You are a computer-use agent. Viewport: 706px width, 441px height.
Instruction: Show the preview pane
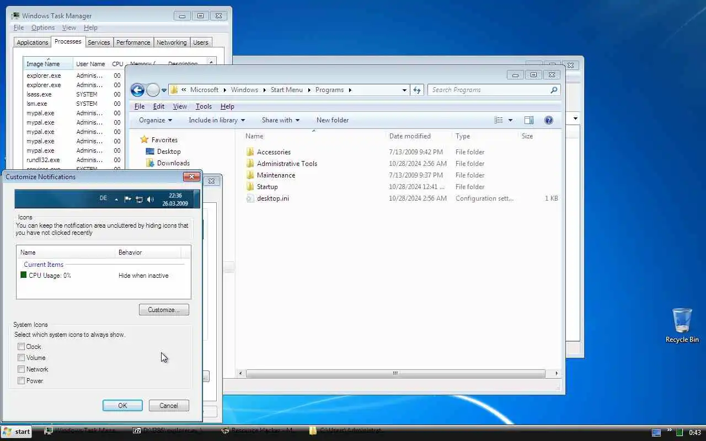click(528, 120)
